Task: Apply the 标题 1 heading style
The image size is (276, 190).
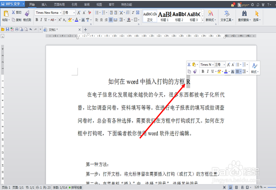Action: pos(165,16)
